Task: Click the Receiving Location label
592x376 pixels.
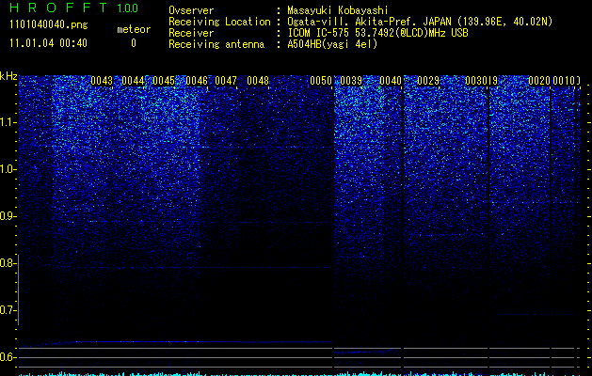Action: tap(219, 22)
